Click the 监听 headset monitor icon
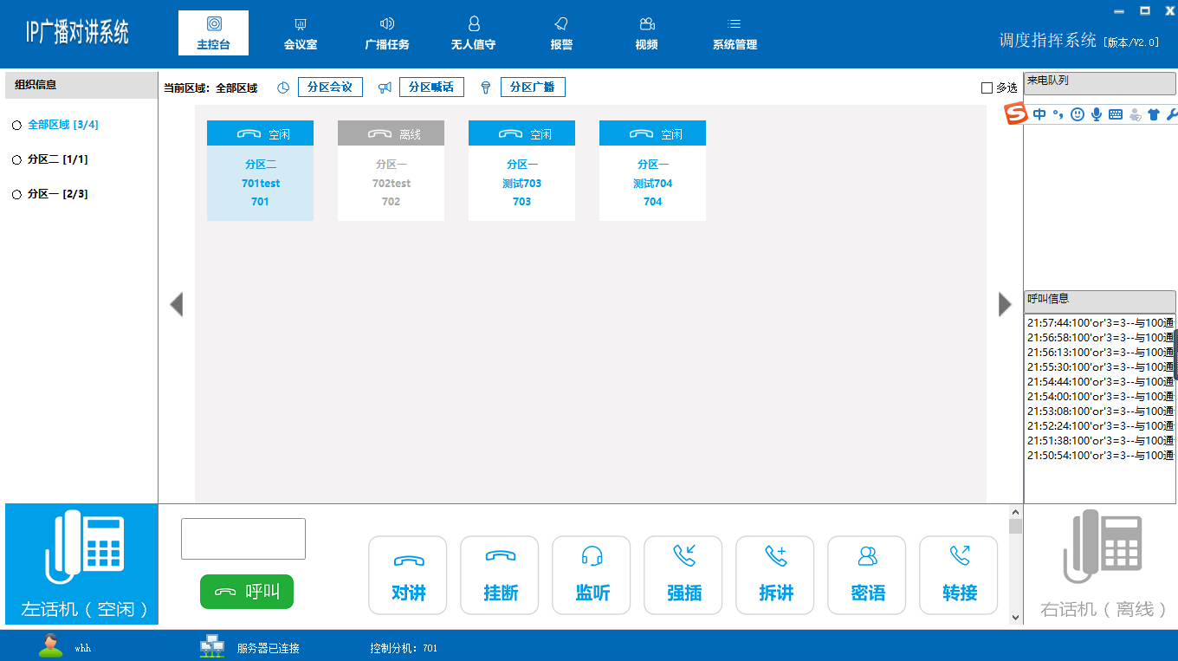Viewport: 1178px width, 661px height. point(592,556)
